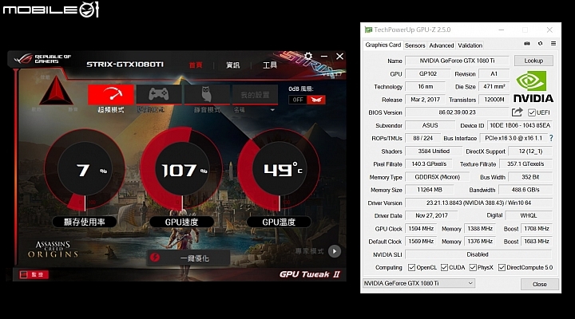Open the 工具 tools tab
The width and height of the screenshot is (575, 319).
click(270, 65)
